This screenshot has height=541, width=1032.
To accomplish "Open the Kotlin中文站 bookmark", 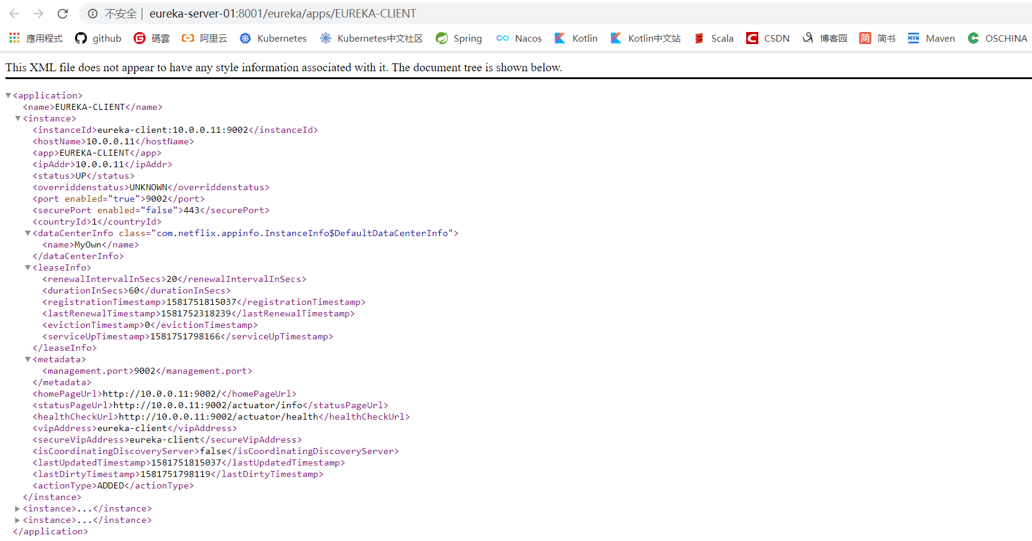I will click(x=645, y=38).
